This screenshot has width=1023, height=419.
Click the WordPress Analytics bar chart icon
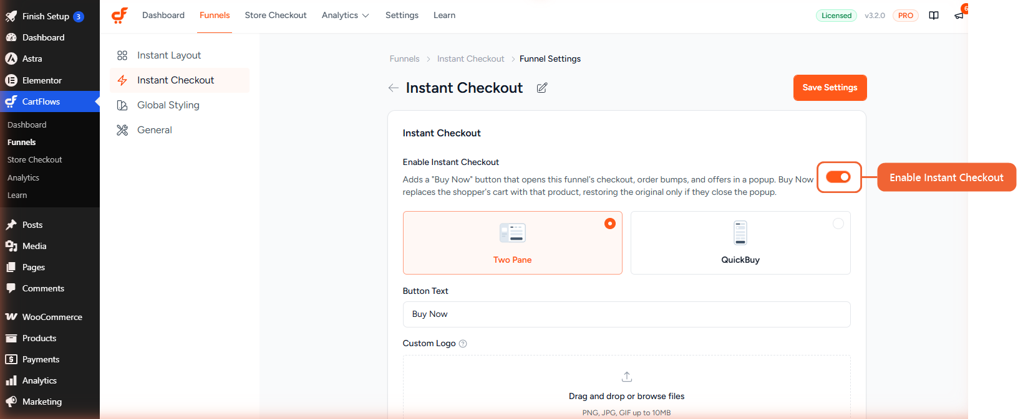click(x=11, y=380)
